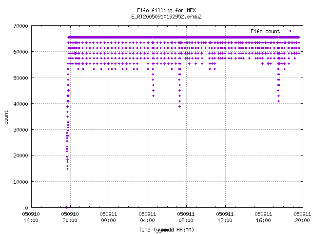312x234 pixels.
Task: Click the y-axis value 60000
Action: tap(20, 52)
